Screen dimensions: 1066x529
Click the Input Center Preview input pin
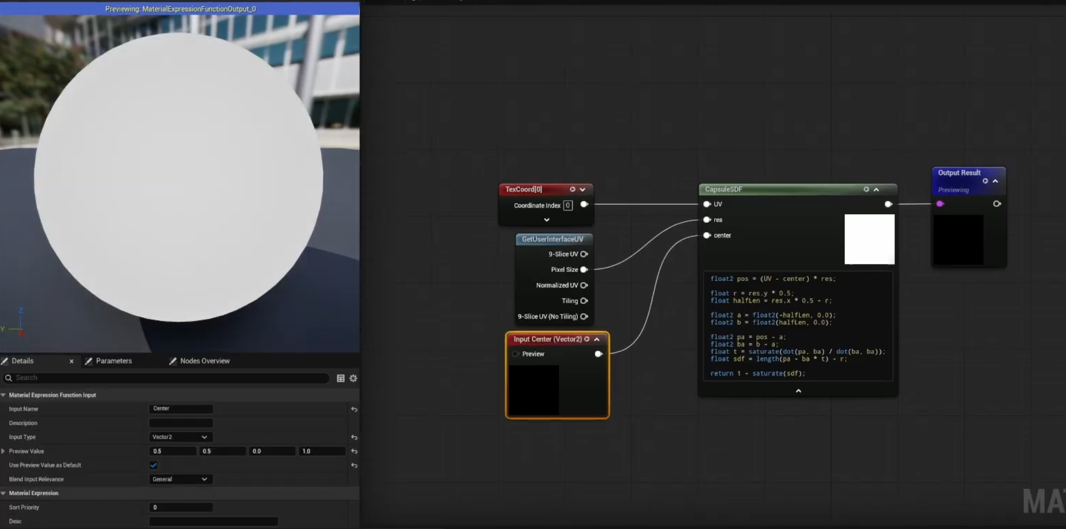coord(515,354)
